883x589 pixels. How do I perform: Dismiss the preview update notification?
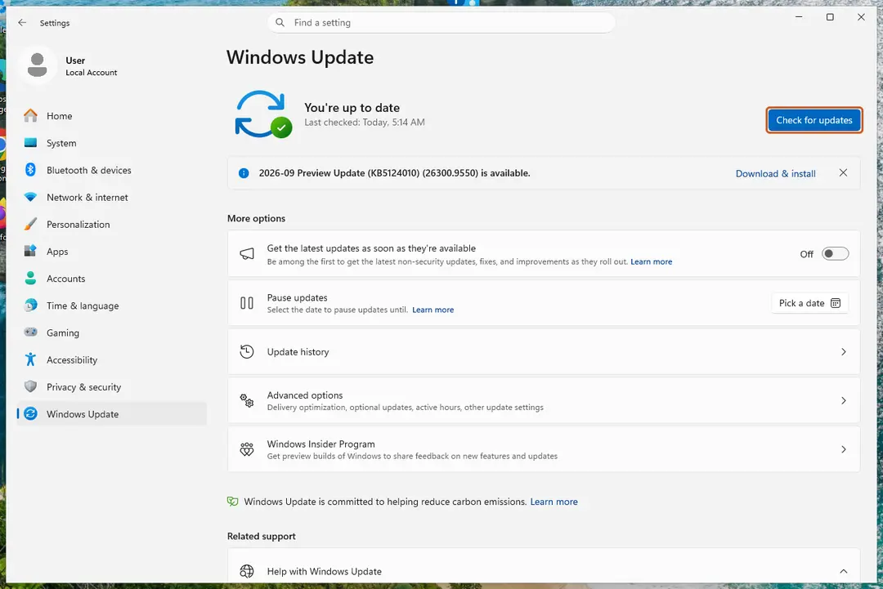(843, 172)
